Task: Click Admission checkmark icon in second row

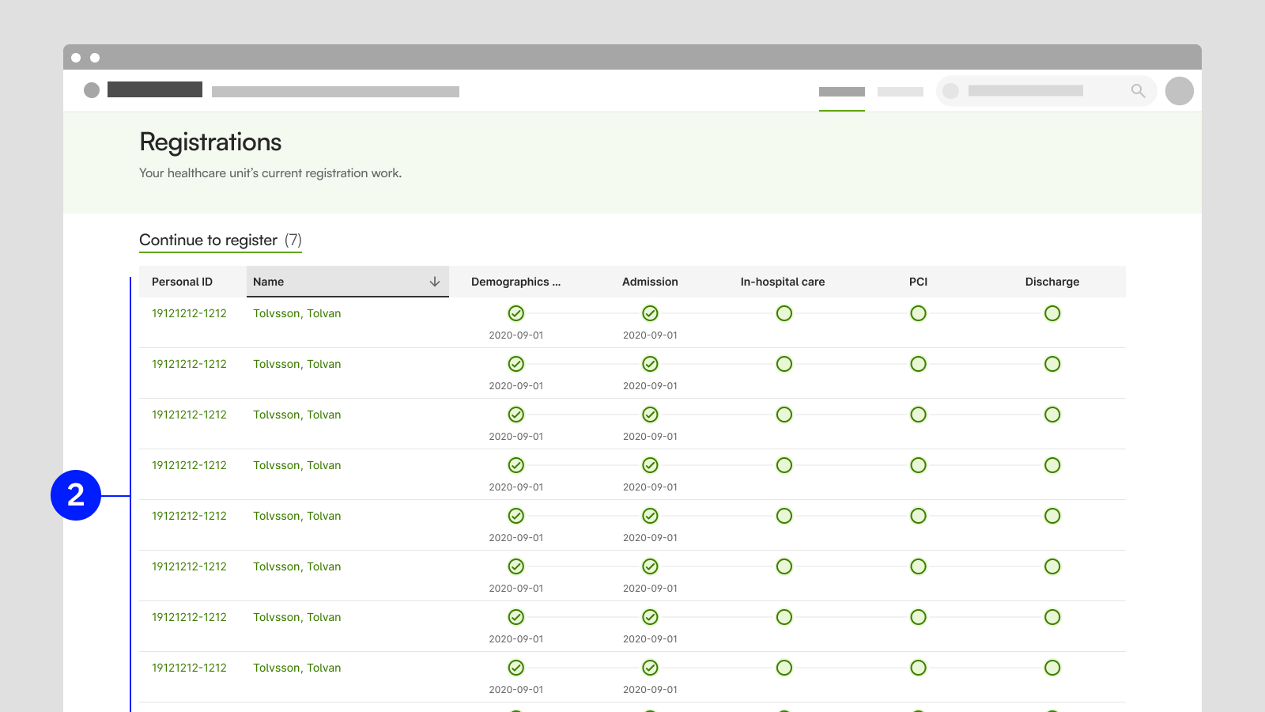Action: [x=650, y=364]
